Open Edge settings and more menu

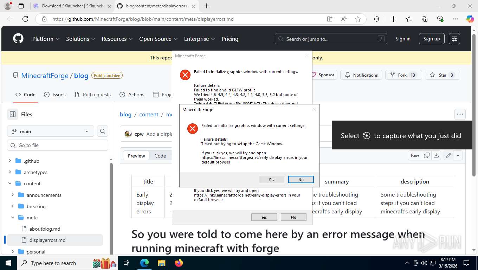coord(456,19)
